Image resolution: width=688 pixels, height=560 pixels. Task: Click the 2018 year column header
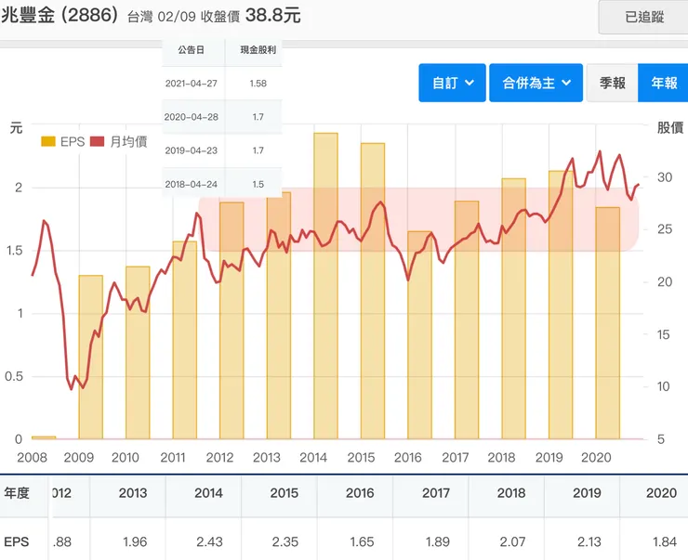511,493
